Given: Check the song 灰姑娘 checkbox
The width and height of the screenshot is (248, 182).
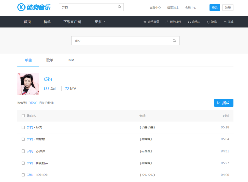Looking at the screenshot, I should point(23,139).
